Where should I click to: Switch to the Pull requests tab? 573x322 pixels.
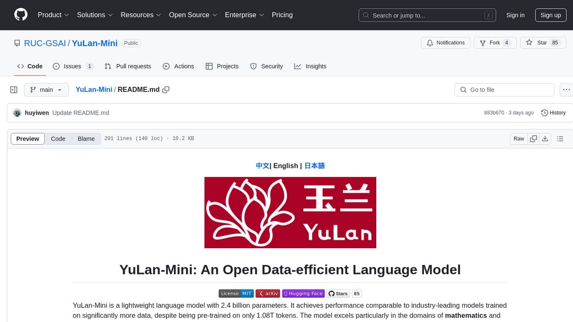(x=128, y=66)
